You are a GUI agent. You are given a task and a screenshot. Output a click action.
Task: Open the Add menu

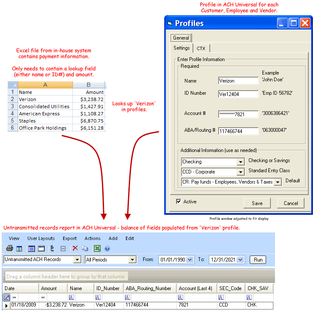[113, 238]
